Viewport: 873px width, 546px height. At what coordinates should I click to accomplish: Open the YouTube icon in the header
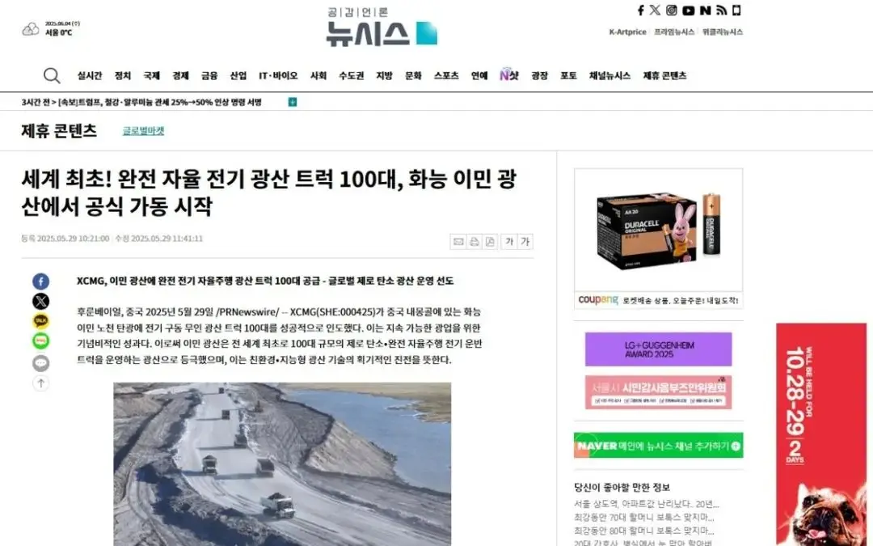pyautogui.click(x=689, y=10)
